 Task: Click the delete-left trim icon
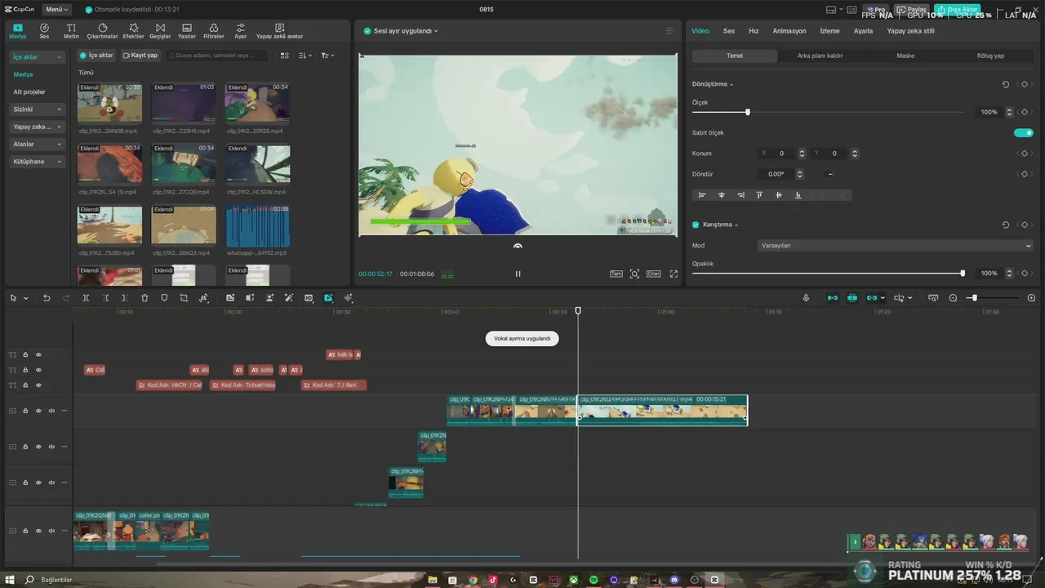105,298
